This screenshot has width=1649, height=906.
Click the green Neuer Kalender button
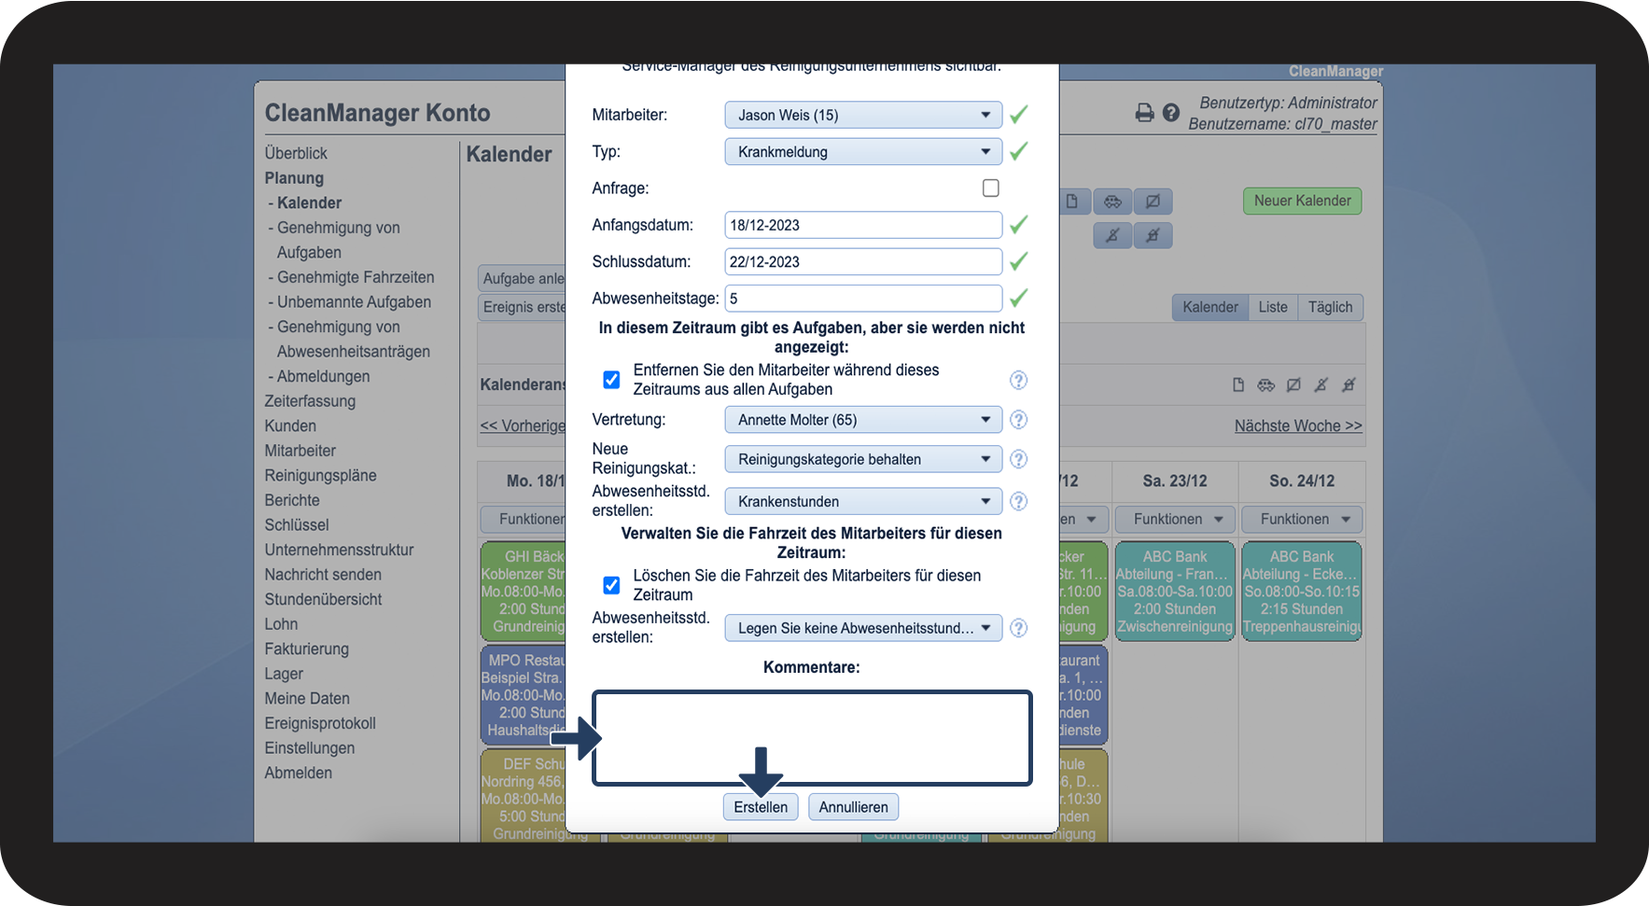click(x=1303, y=201)
